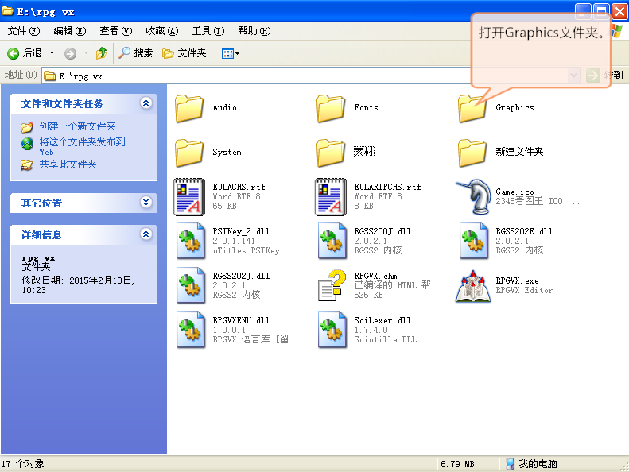Click the EULARTPCHS.rtf file name
This screenshot has width=629, height=472.
point(387,187)
